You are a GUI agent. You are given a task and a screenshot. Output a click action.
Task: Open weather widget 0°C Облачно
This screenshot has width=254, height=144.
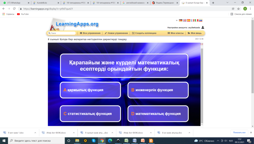tap(204, 141)
